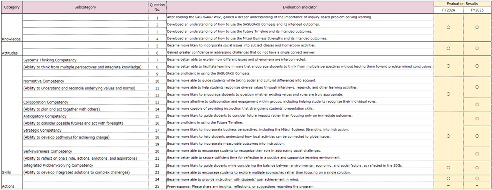Select question number 7 cell
The height and width of the screenshot is (190, 492).
tap(157, 60)
